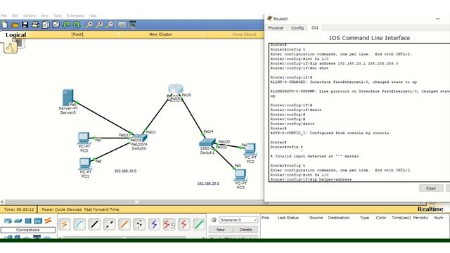
Task: Select the PC0 computer on the canvas
Action: [x=84, y=138]
